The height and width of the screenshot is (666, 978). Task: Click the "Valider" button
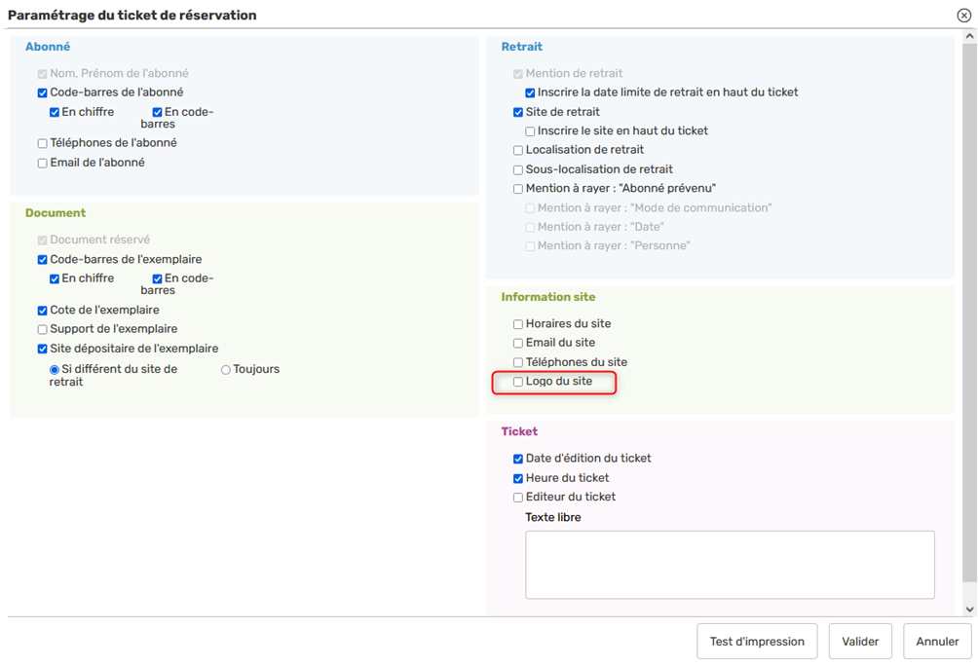pos(860,642)
